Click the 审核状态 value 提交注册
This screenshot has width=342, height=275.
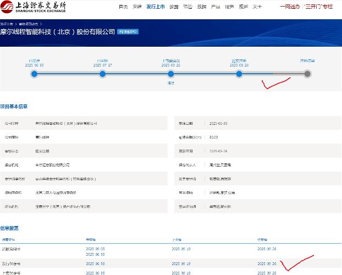(42, 151)
